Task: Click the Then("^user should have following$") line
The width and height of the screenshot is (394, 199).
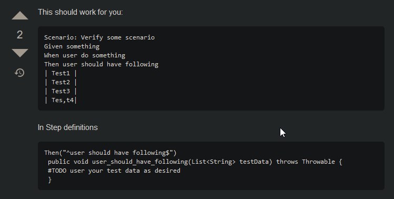Action: [x=110, y=153]
